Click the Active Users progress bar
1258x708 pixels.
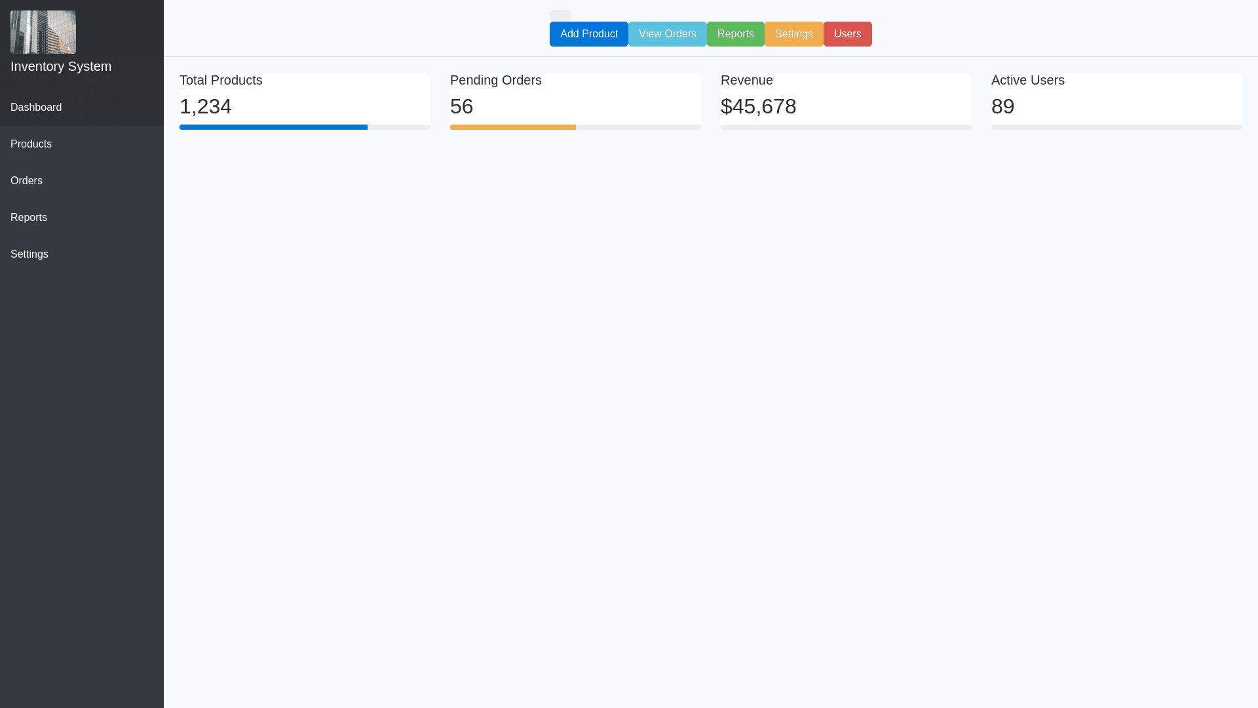click(x=1116, y=127)
